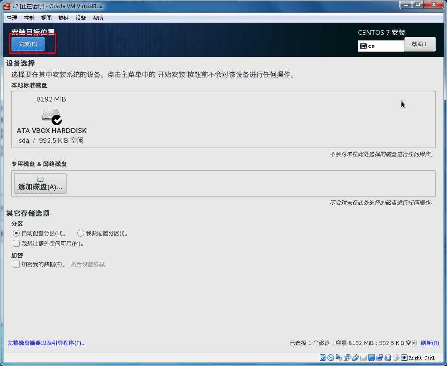Click the shared folders status icon

click(x=363, y=357)
